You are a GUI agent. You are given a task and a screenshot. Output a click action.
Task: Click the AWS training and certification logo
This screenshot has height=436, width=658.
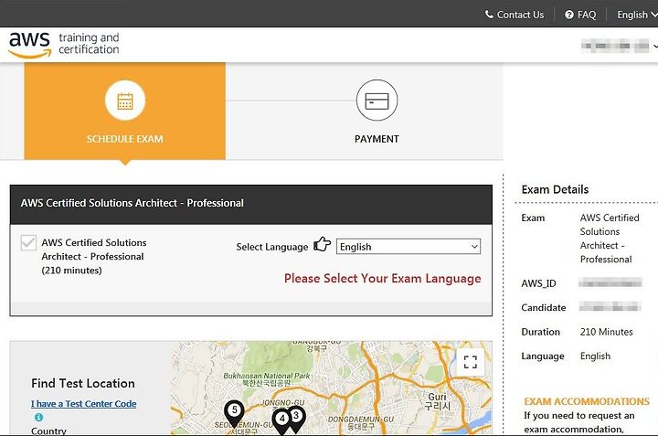(64, 44)
